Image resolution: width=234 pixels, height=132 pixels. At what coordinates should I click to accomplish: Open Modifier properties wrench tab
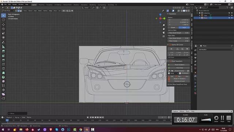click(x=195, y=76)
